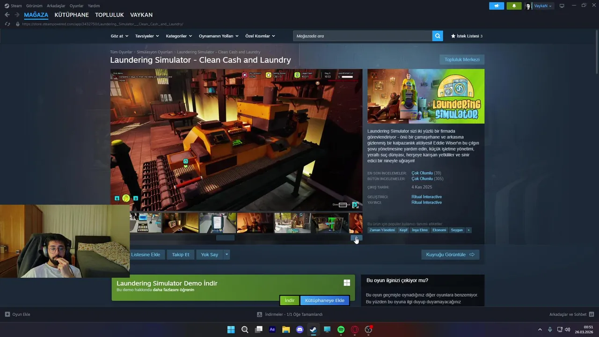599x337 pixels.
Task: Click the downloads icon beside İndirmeler
Action: click(260, 315)
